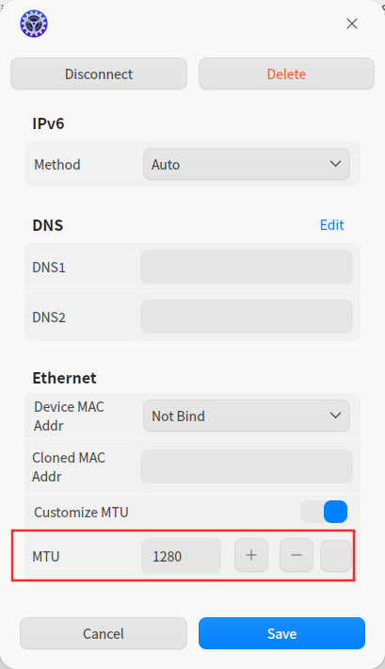
Task: Open the DNS Edit link
Action: [331, 225]
